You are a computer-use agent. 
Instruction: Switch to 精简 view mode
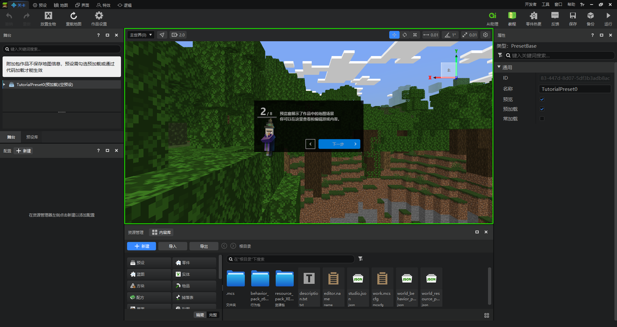[200, 315]
